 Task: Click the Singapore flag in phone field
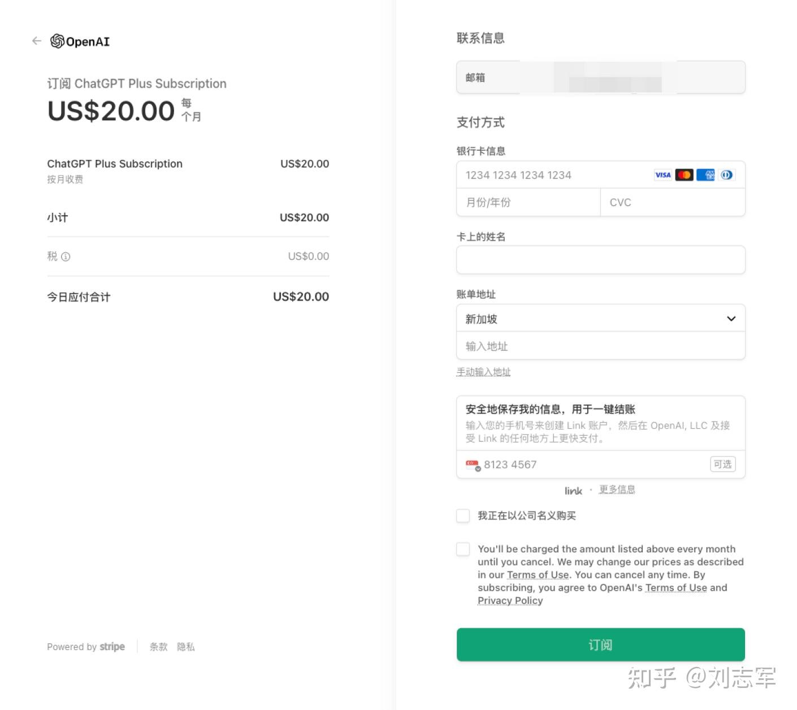click(x=471, y=464)
